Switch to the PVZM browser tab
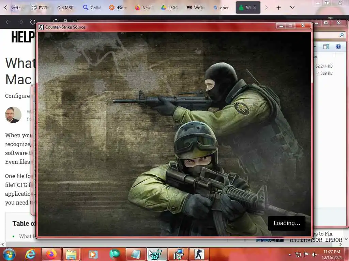The height and width of the screenshot is (261, 349). pos(40,8)
